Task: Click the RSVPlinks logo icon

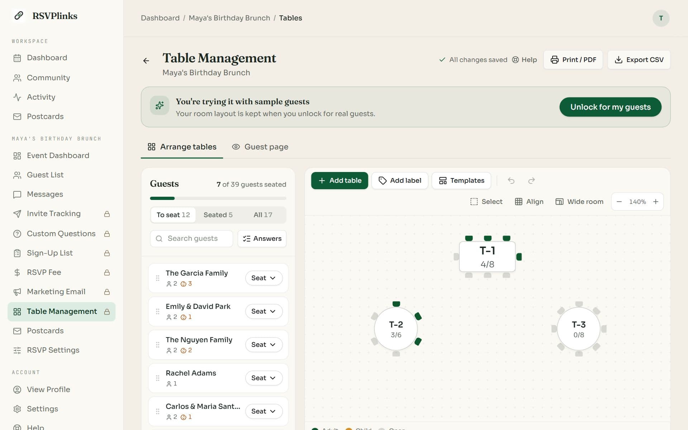Action: [x=19, y=16]
